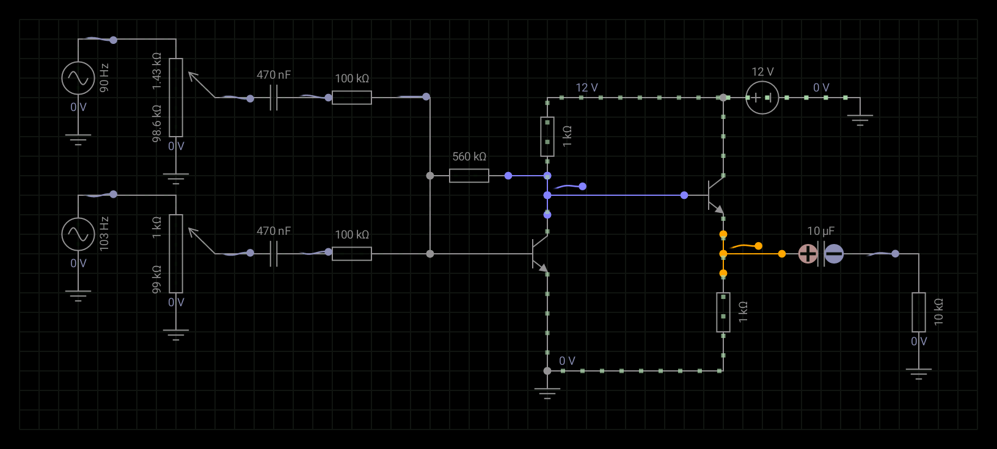Select the ground symbol right of the battery
This screenshot has width=997, height=449.
coord(860,119)
